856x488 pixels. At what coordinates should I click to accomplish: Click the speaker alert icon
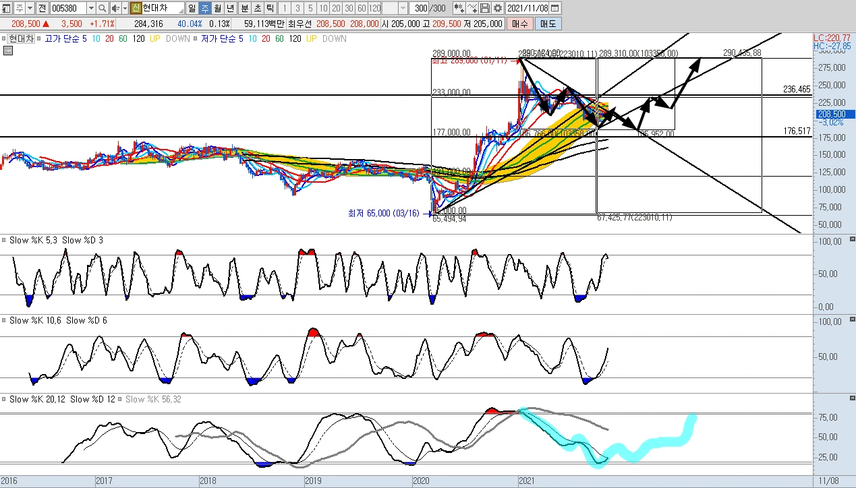coord(115,8)
